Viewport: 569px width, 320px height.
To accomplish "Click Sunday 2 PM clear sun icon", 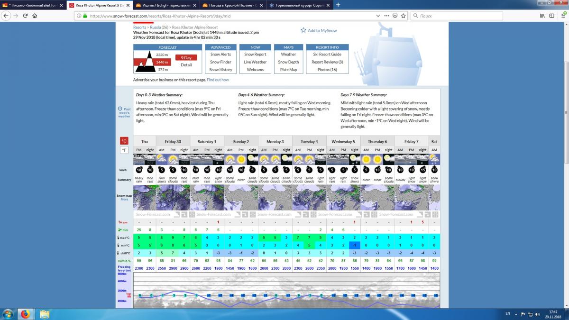I will [x=241, y=159].
